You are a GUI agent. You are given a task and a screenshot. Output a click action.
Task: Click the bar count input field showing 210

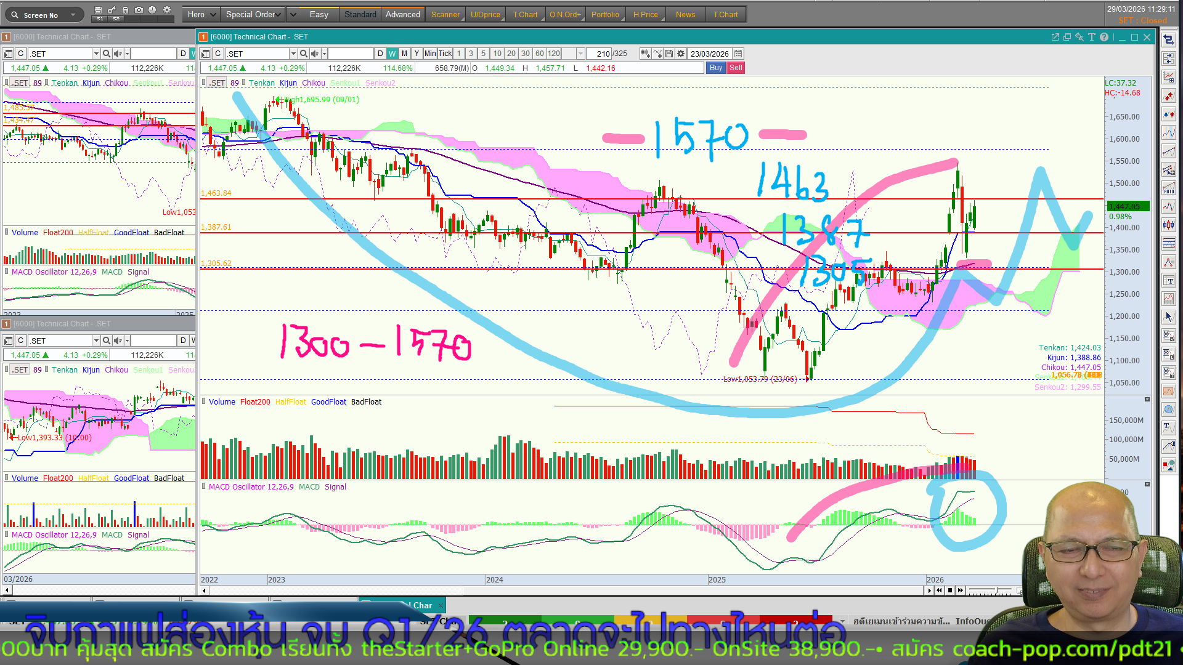tap(598, 54)
